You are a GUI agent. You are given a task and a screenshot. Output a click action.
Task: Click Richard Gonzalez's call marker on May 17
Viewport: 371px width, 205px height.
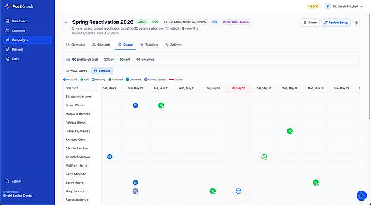290,131
